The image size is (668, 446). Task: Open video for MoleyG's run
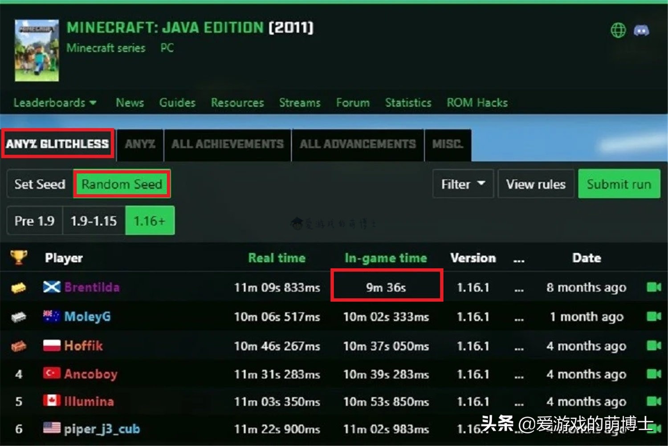pos(654,316)
